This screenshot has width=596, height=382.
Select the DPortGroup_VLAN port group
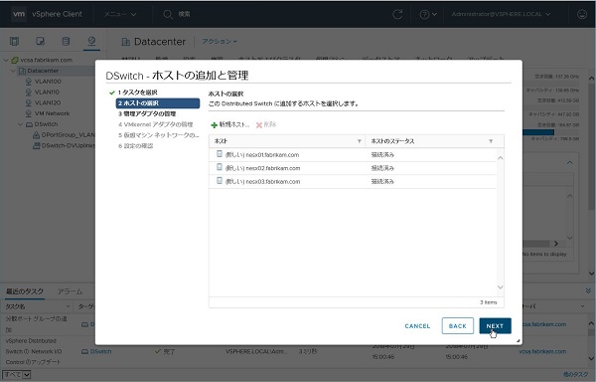(68, 134)
